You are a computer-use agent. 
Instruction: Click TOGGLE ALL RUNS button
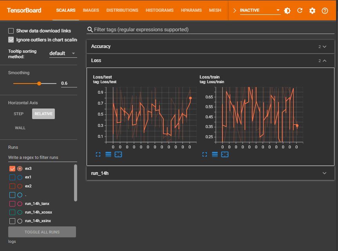(x=42, y=232)
